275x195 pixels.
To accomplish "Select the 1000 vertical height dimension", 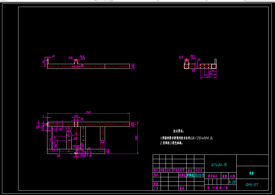I will [136, 138].
